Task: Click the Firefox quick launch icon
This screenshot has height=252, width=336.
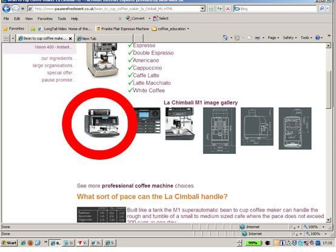Action: (x=30, y=243)
